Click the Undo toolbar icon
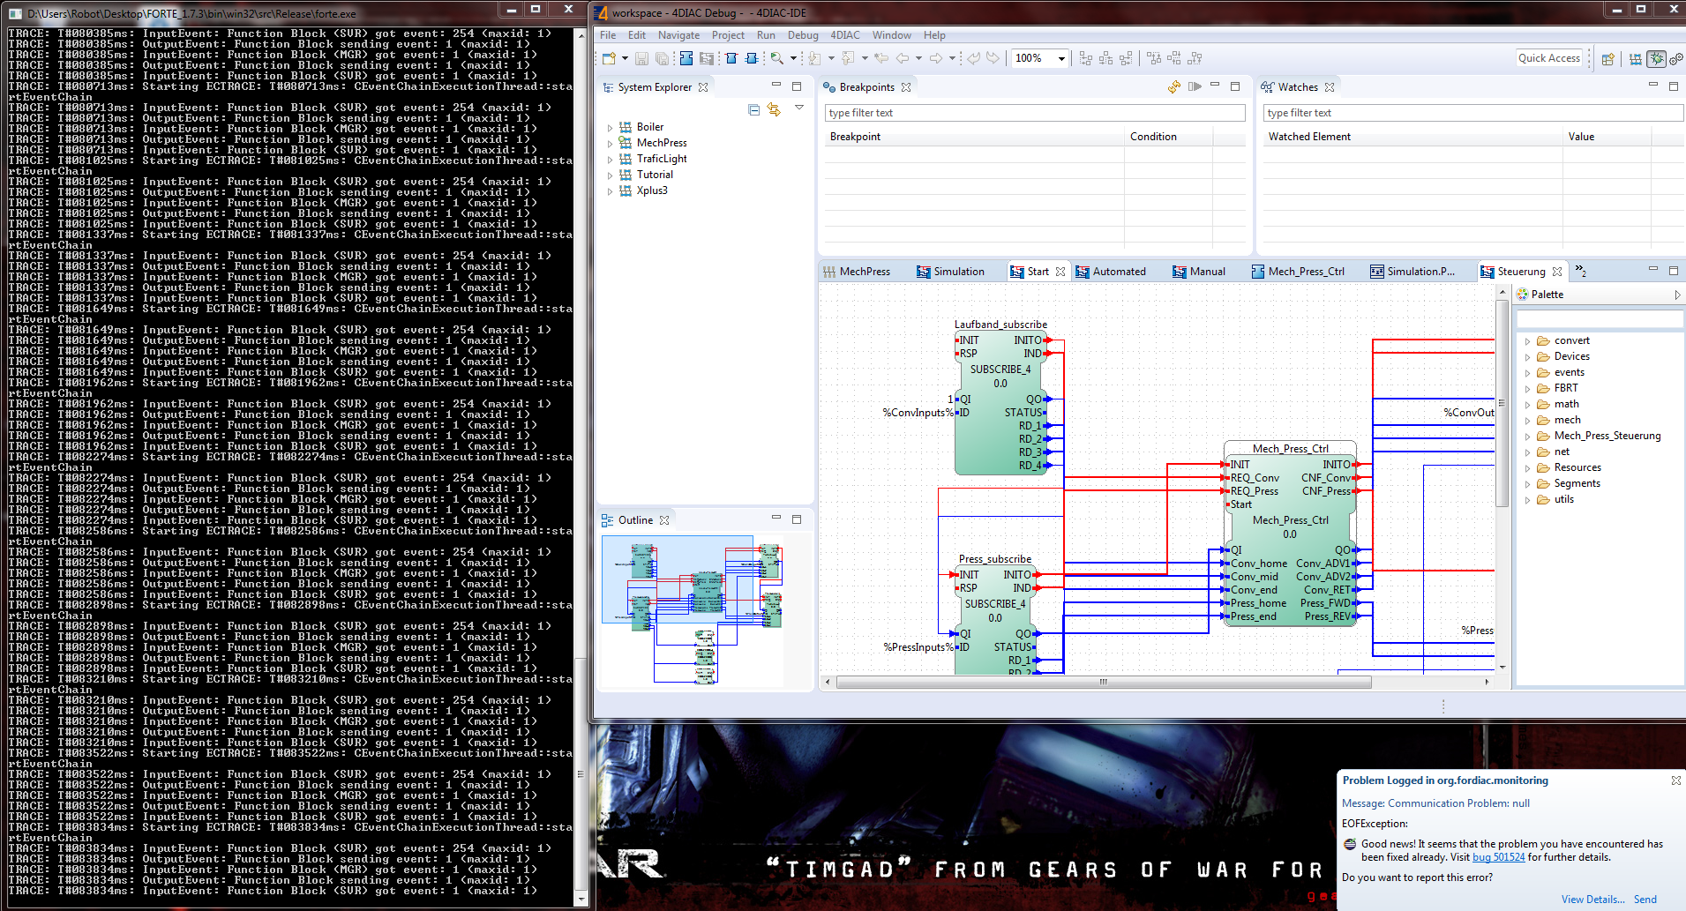The image size is (1686, 911). click(973, 58)
